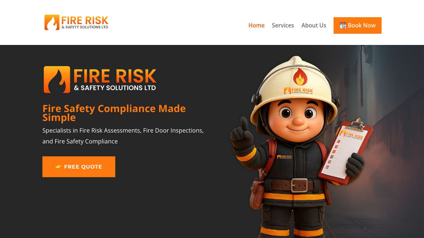Screen dimensions: 424x238
Task: Click the calendar icon on Book Now
Action: pos(343,25)
